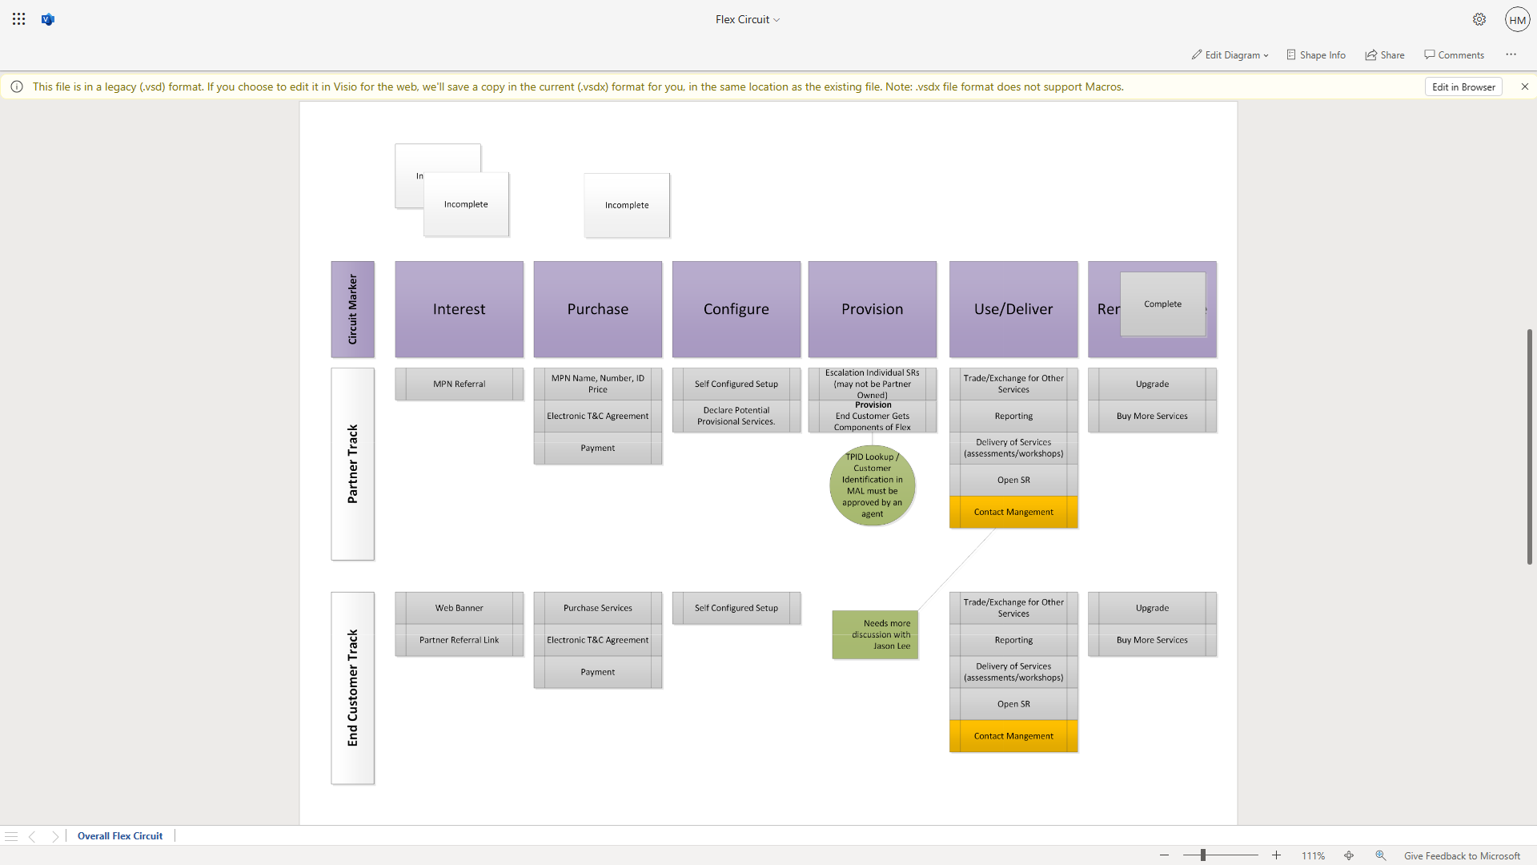
Task: Click the More Options ellipsis icon
Action: [1511, 54]
